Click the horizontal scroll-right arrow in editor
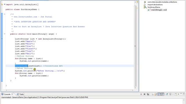This screenshot has width=186, height=104. pos(133,90)
